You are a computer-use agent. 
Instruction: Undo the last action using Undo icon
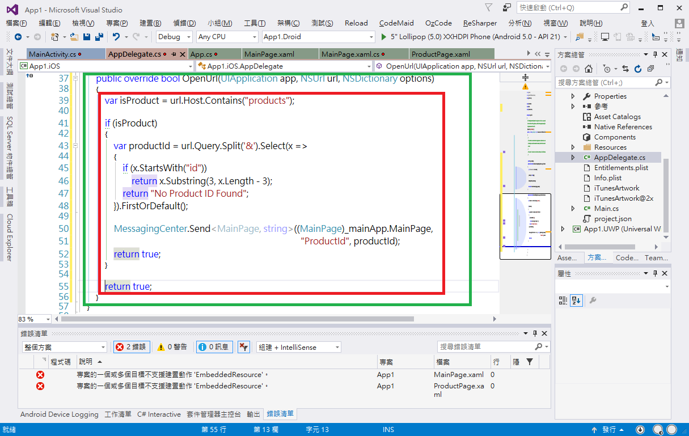point(116,37)
